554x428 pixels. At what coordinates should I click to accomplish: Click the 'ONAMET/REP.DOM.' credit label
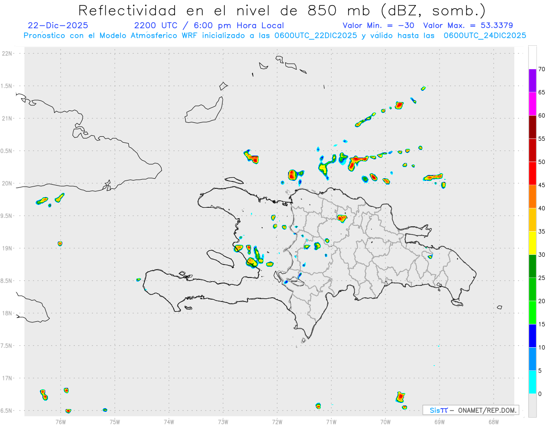point(487,410)
